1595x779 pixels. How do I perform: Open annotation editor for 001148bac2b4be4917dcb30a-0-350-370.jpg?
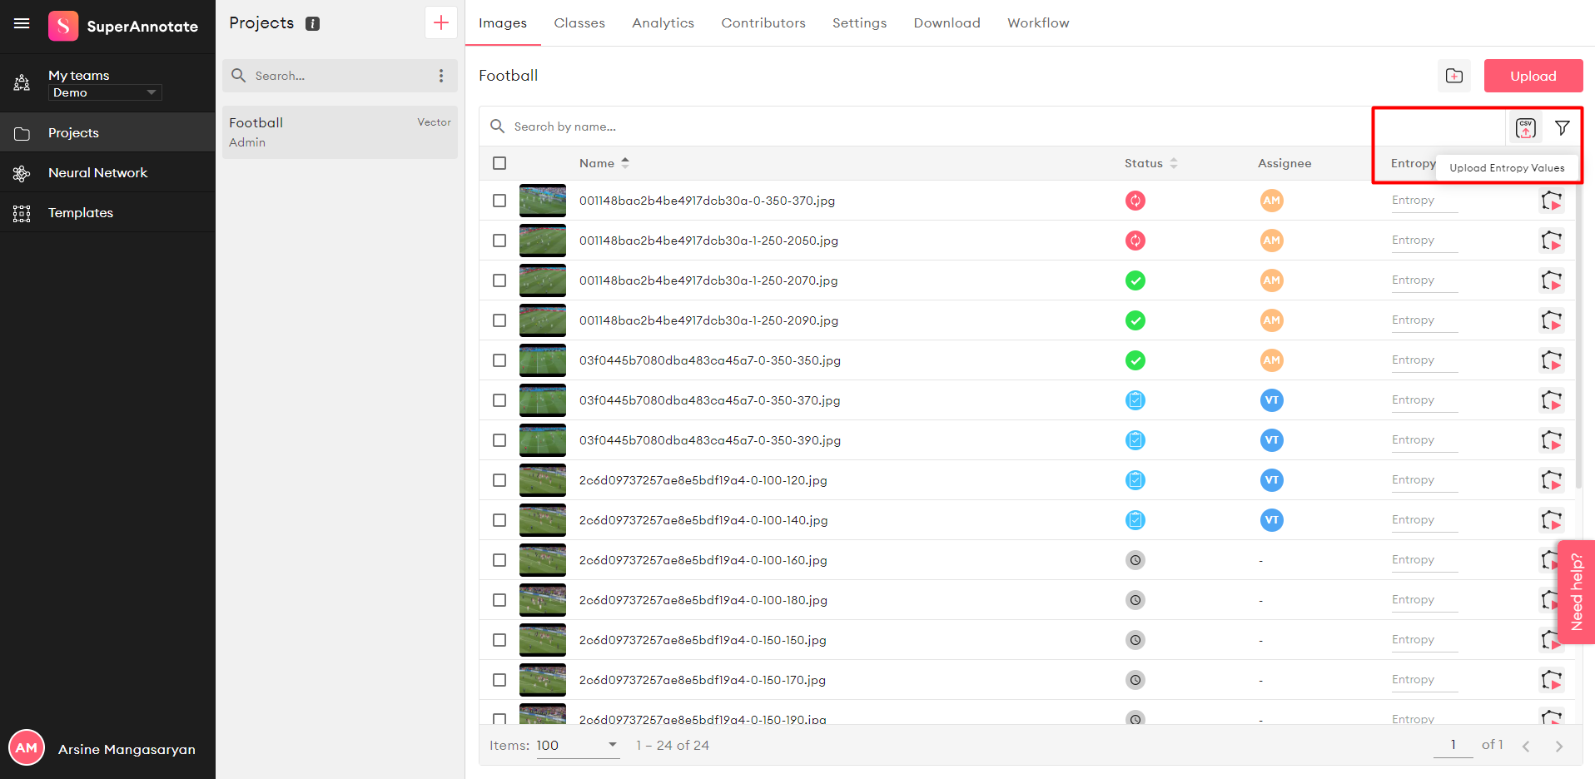(x=1551, y=201)
